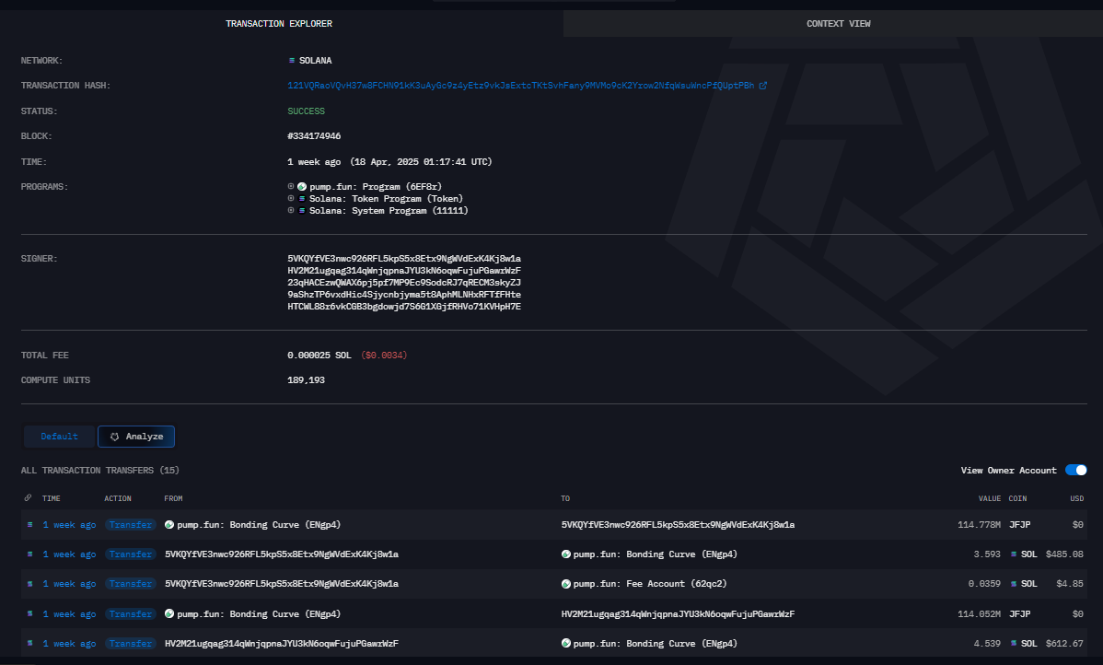Screen dimensions: 1103x665
Task: Click the block number #334174946
Action: (314, 136)
